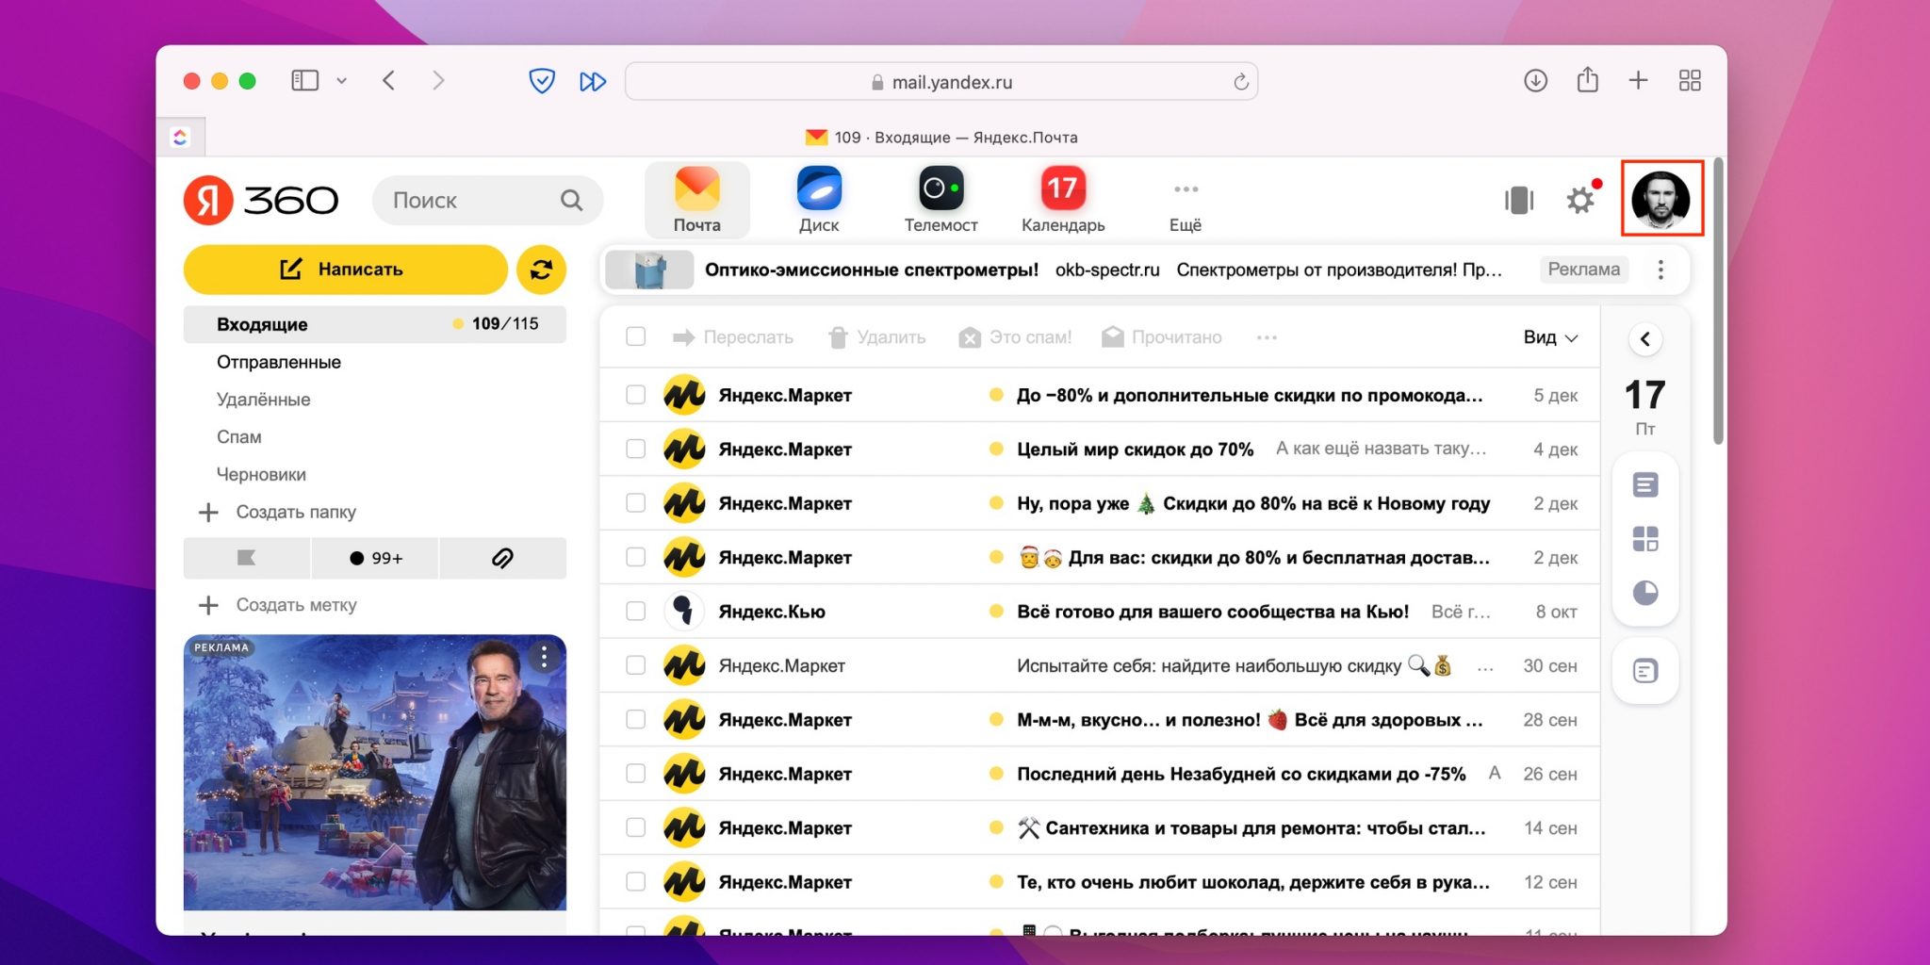Open the Входящие folder
The width and height of the screenshot is (1930, 965).
(x=375, y=324)
